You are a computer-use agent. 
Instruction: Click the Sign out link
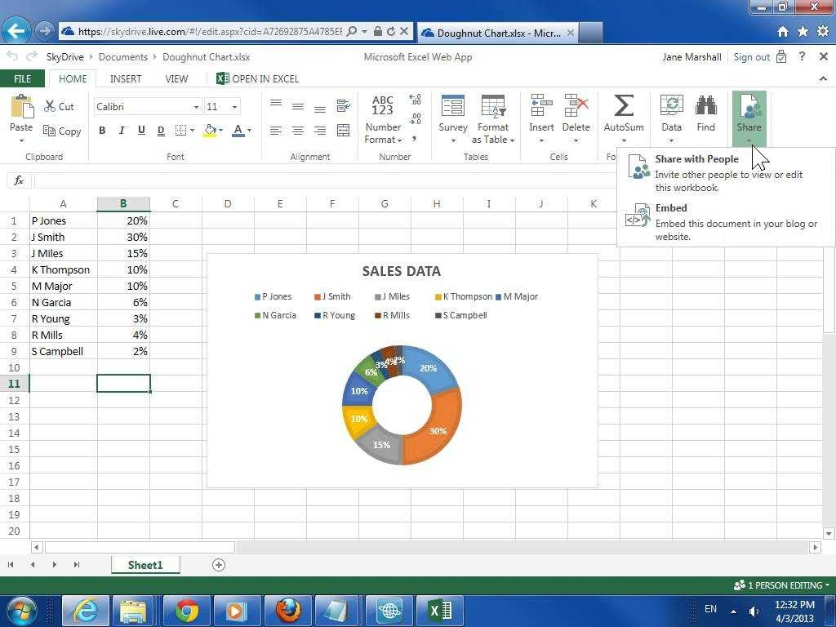[751, 57]
